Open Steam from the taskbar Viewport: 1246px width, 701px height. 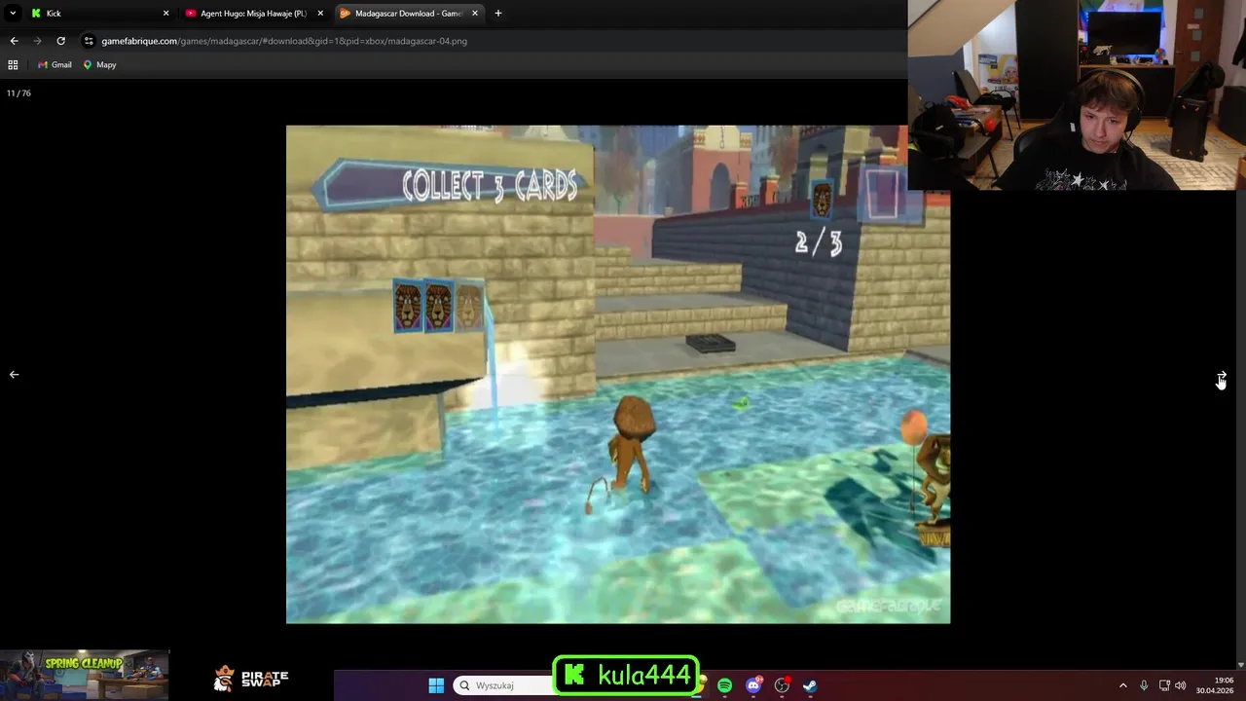[x=810, y=685]
